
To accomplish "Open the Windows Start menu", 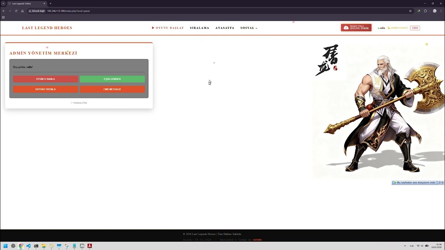I will coord(5,246).
